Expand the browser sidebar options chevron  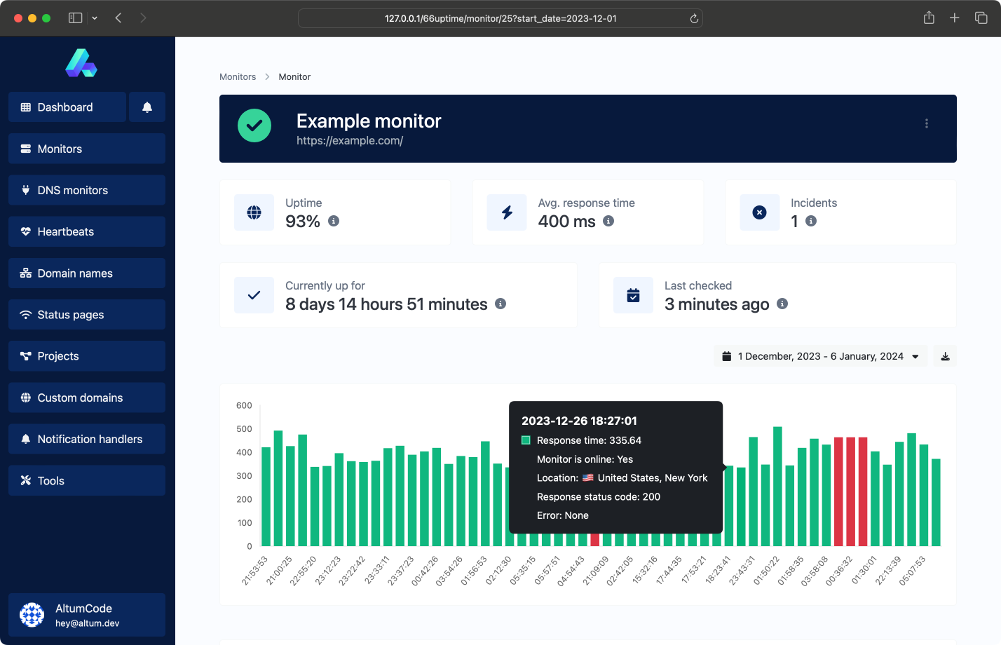(x=94, y=18)
